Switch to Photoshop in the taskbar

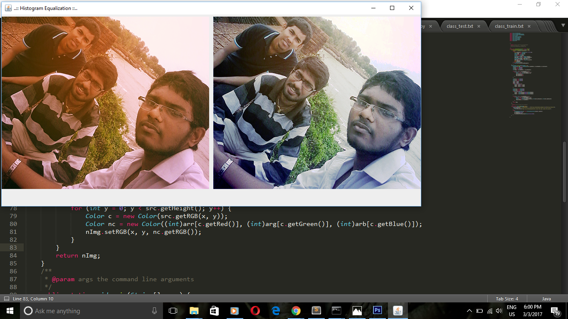click(377, 311)
